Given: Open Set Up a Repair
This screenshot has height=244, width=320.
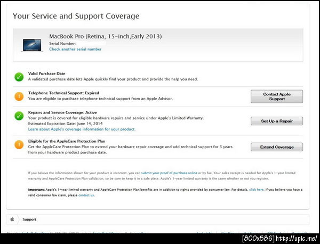Looking at the screenshot, I should tap(277, 121).
